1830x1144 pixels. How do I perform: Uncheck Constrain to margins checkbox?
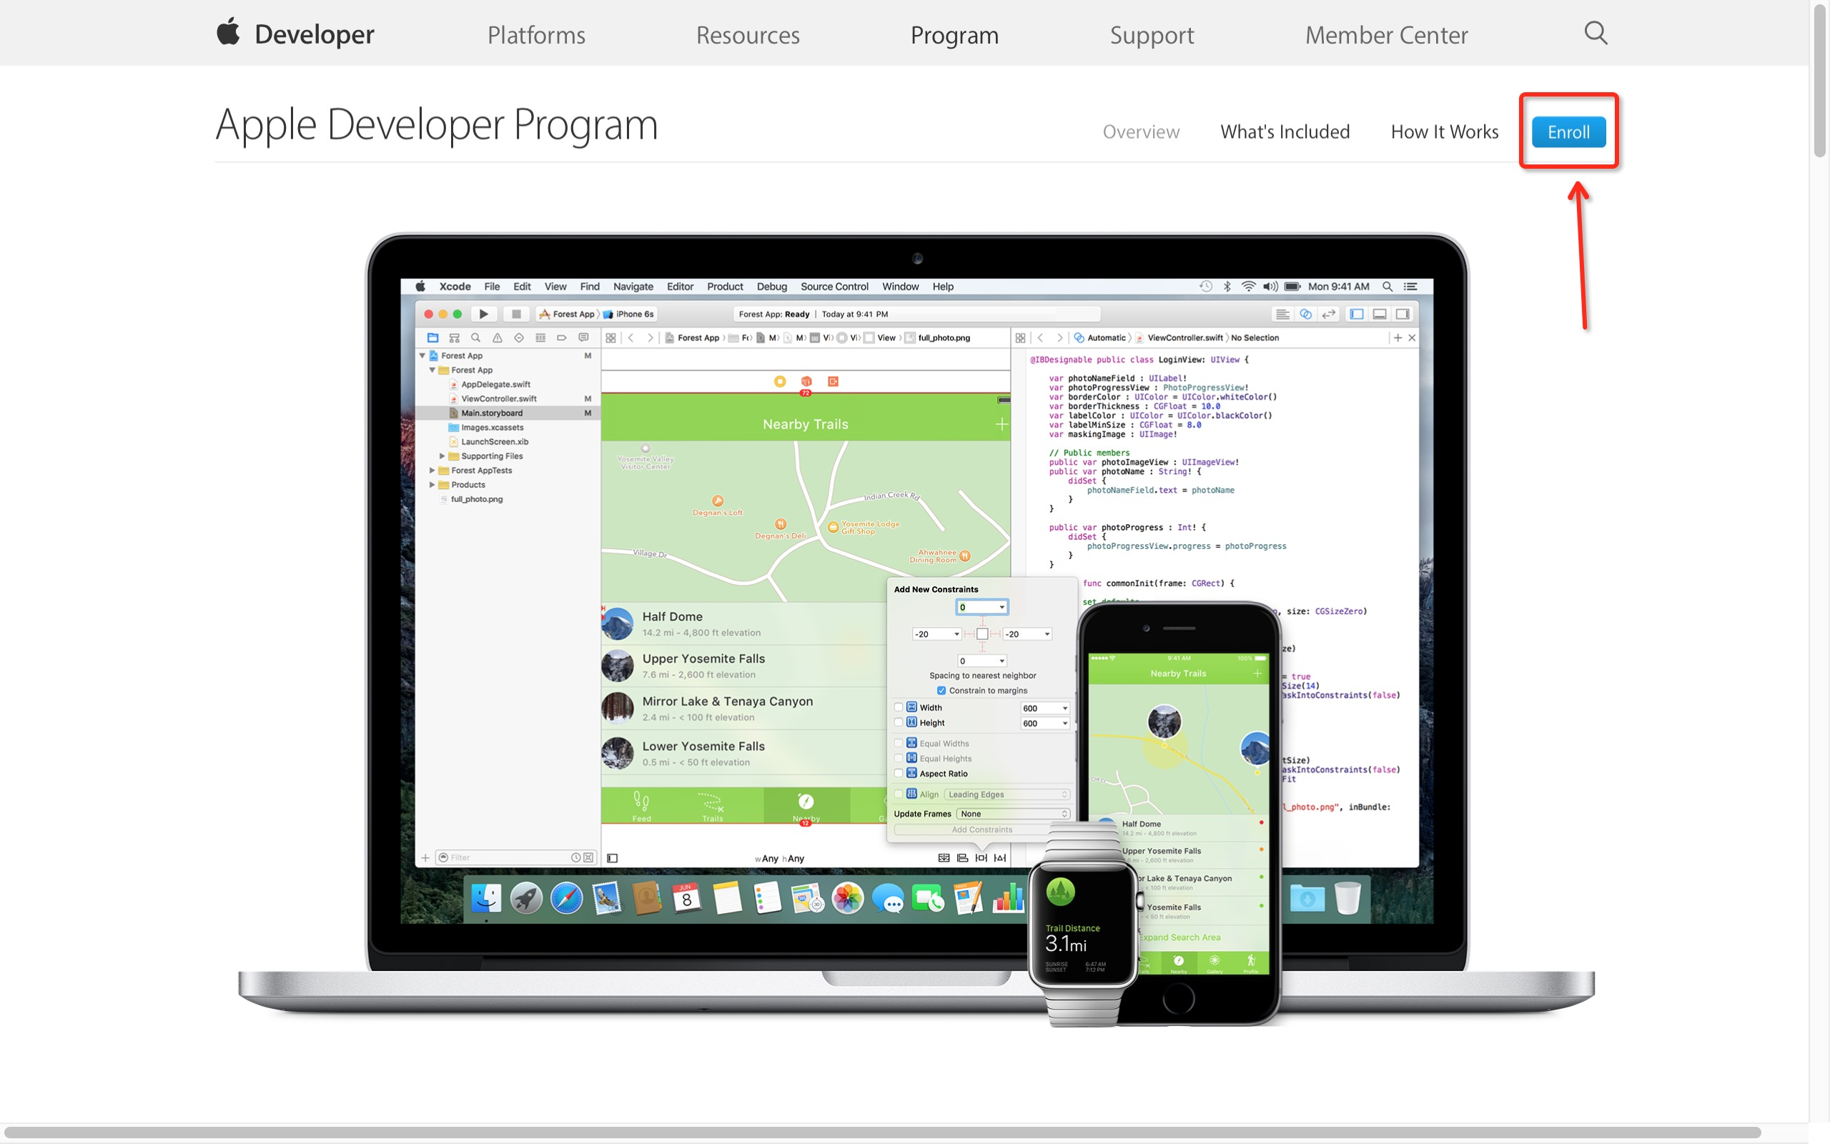point(941,690)
